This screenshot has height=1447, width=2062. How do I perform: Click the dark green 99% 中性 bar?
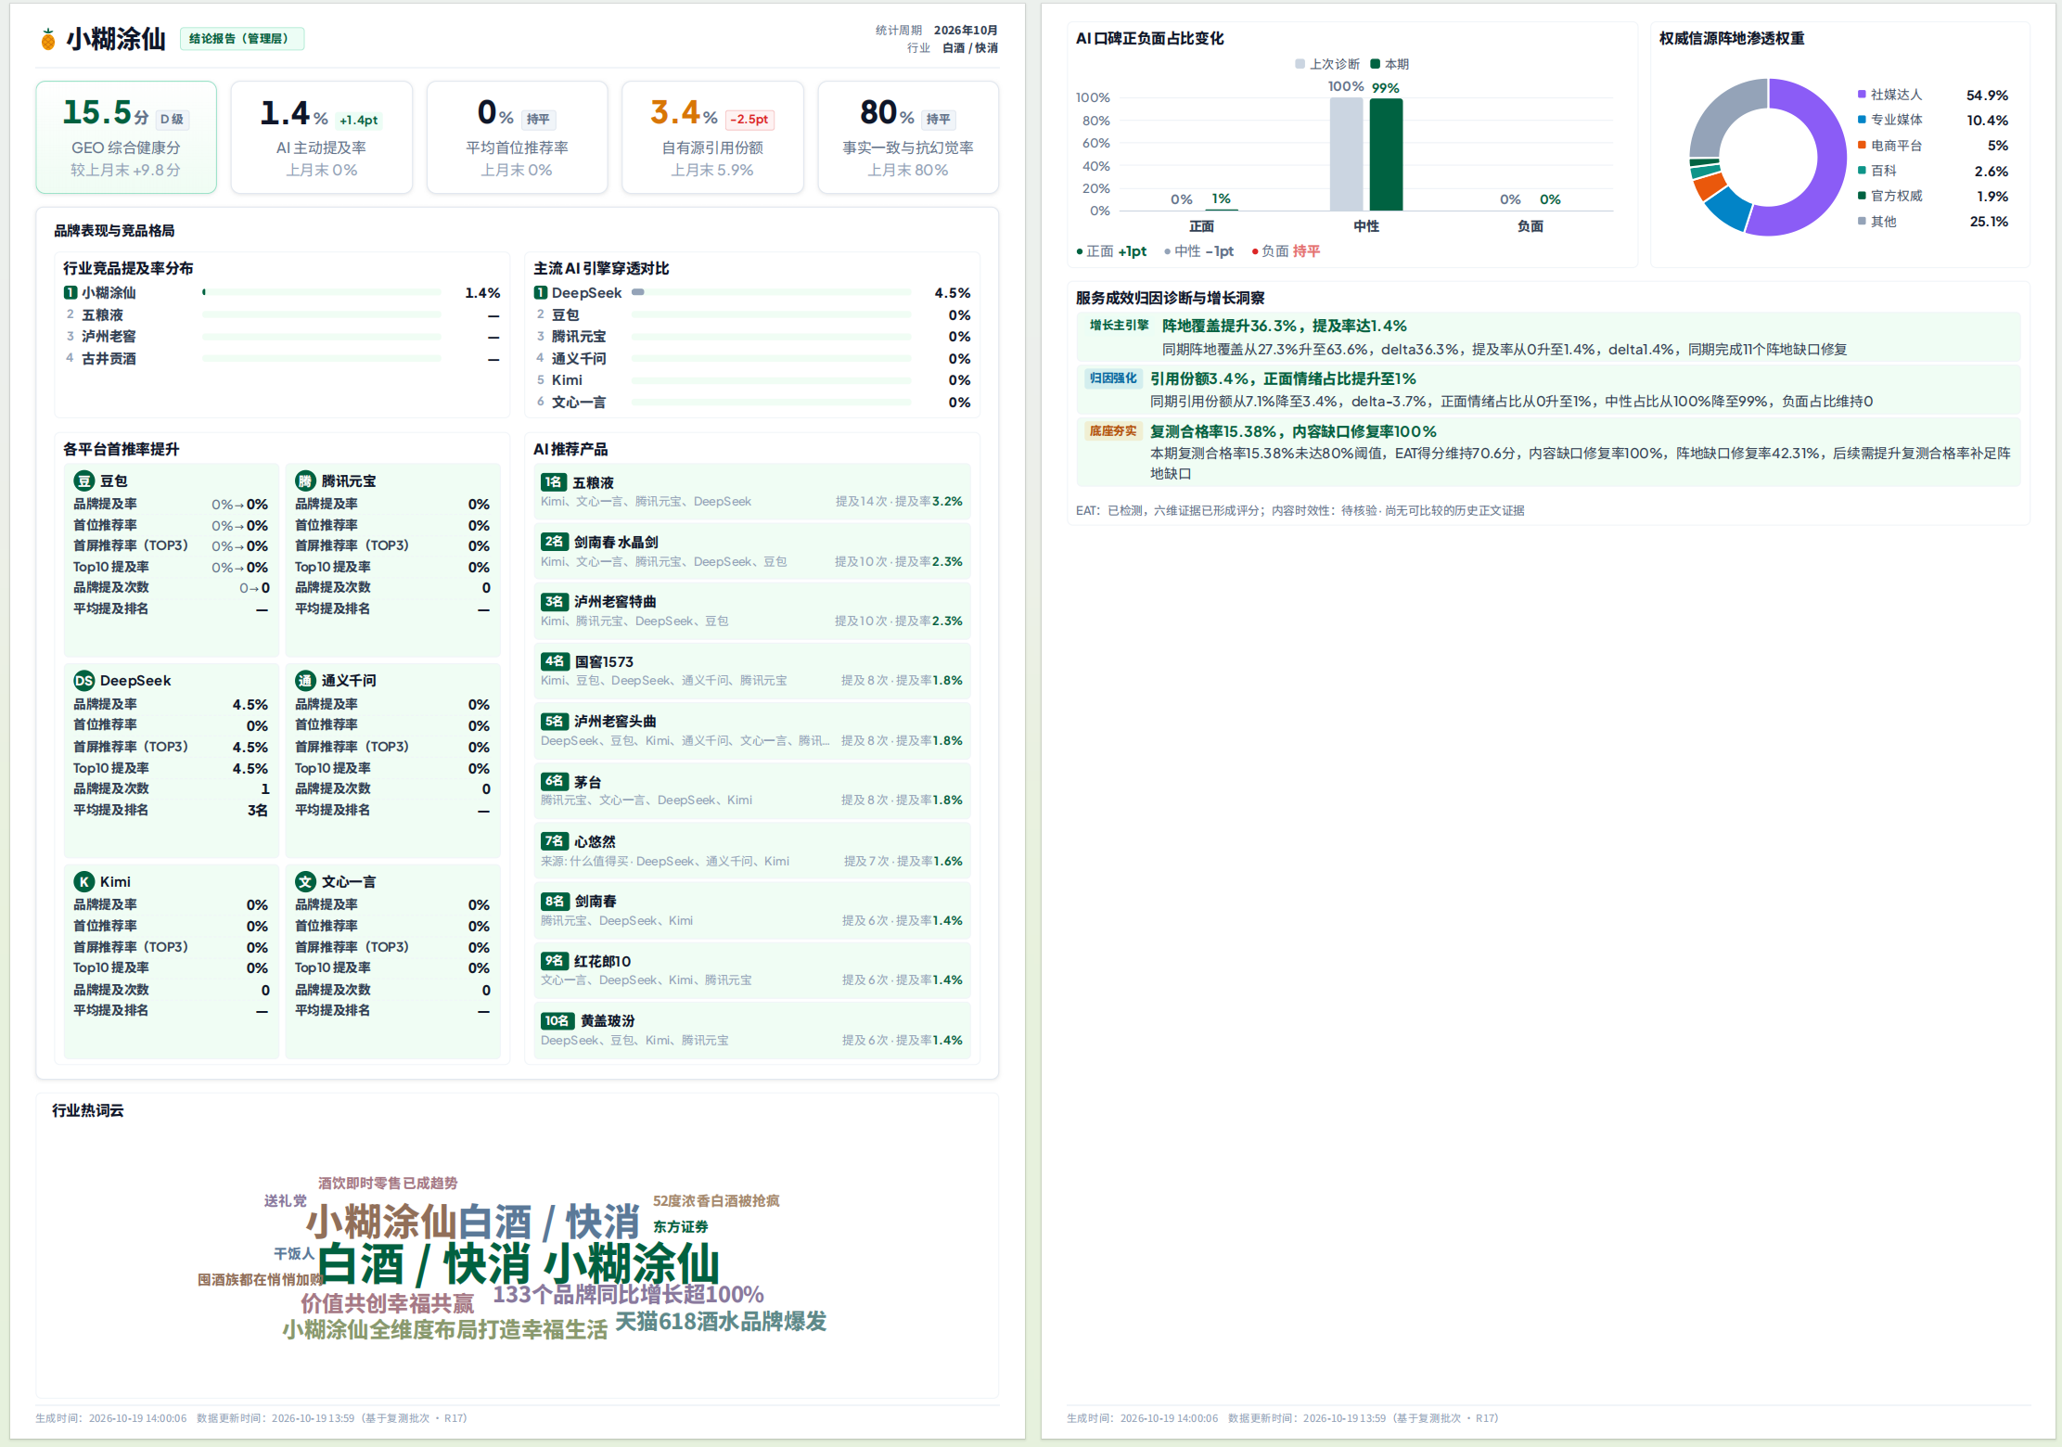tap(1386, 155)
